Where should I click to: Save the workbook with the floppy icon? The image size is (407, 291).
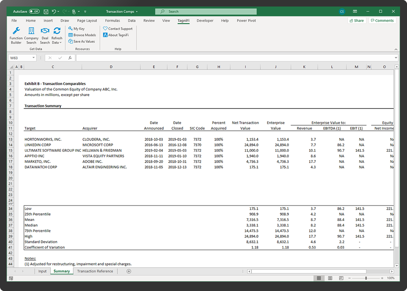[46, 11]
